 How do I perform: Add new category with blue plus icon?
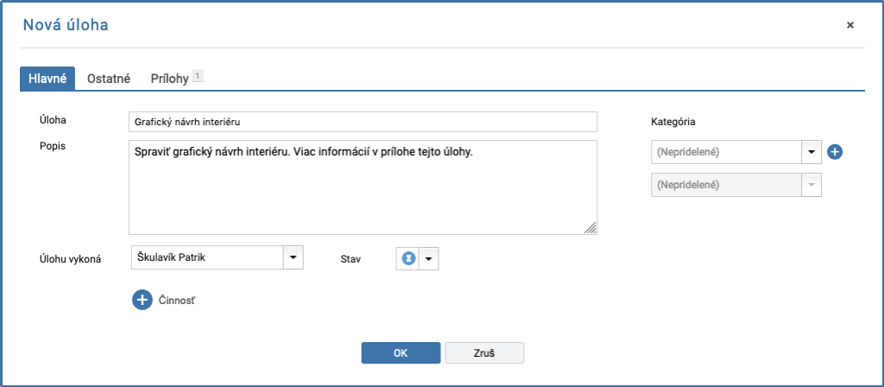click(x=835, y=152)
